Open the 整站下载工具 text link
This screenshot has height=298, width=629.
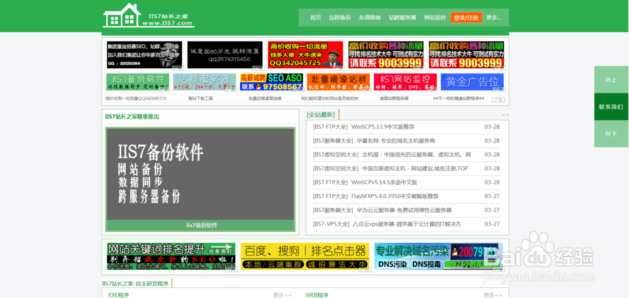coord(201,98)
